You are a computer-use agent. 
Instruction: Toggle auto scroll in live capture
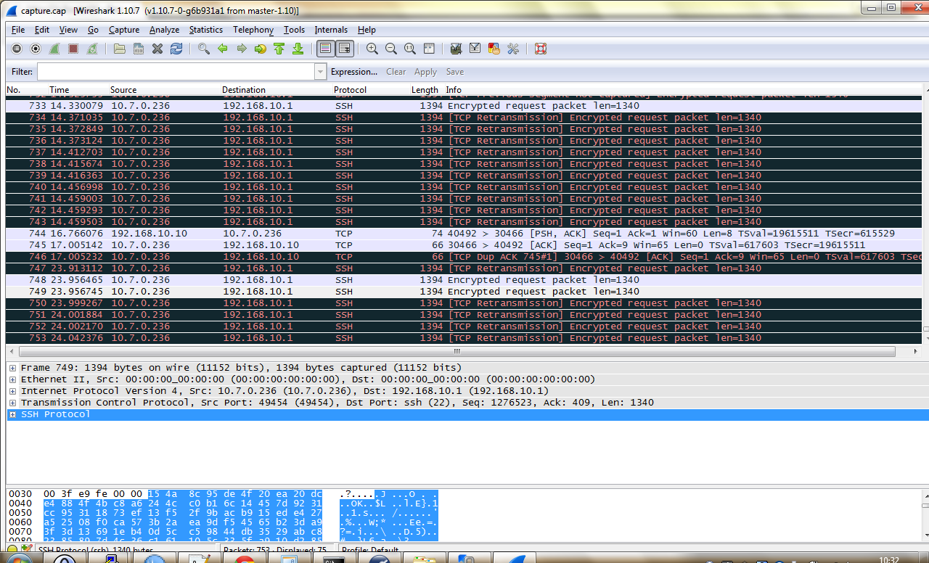(344, 49)
